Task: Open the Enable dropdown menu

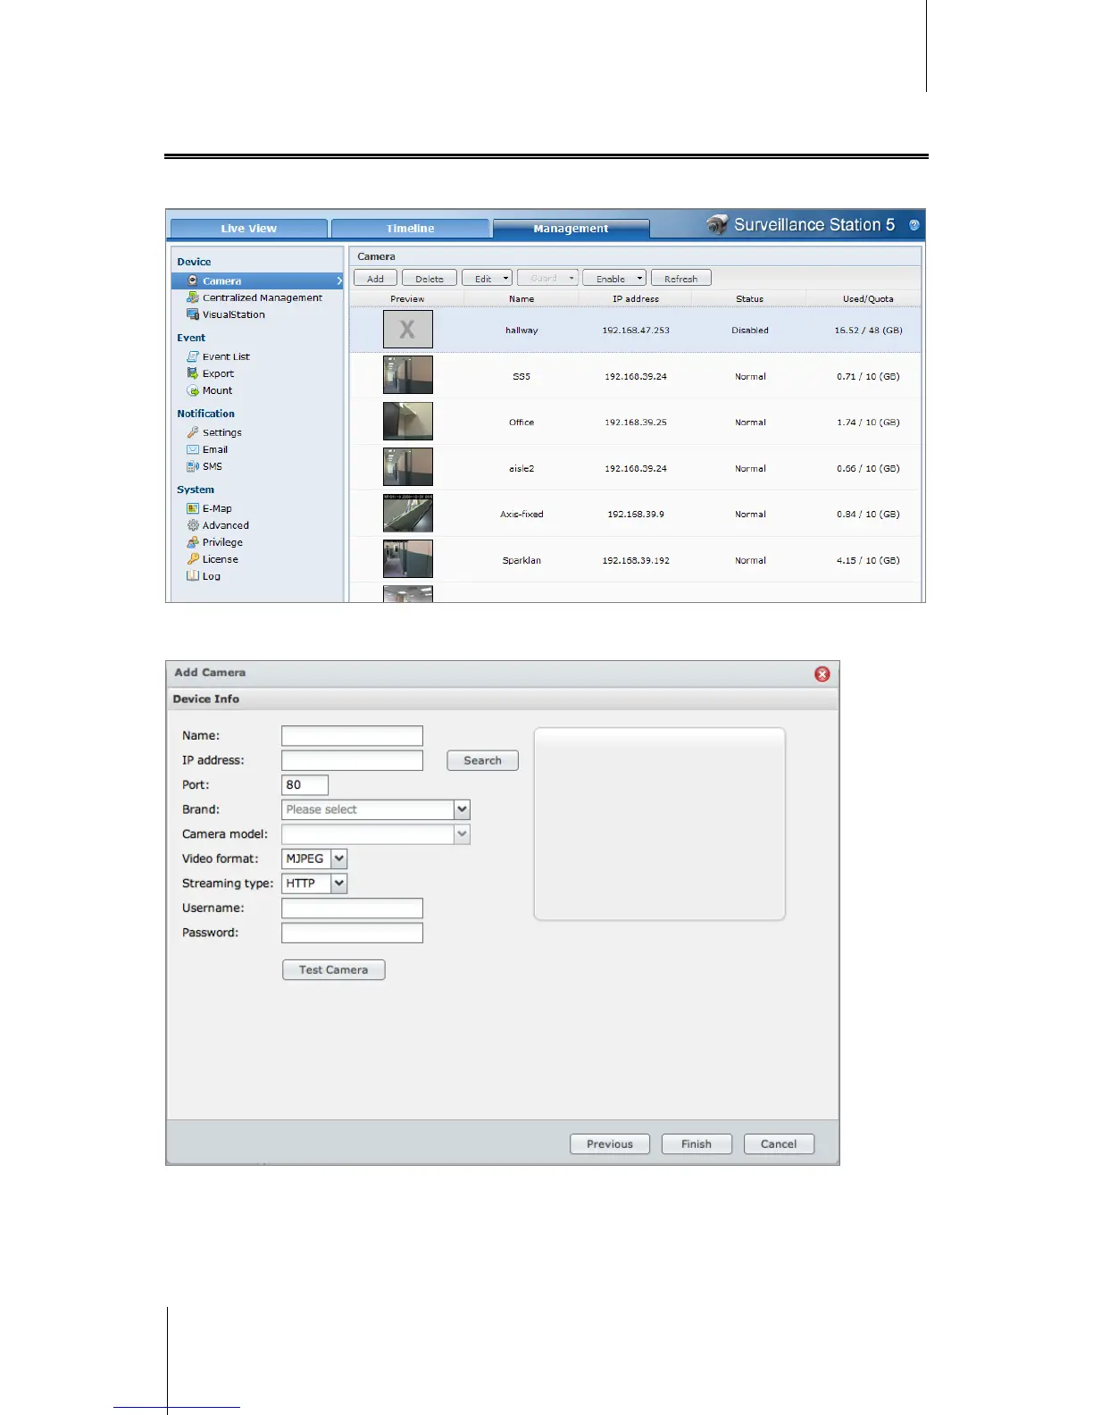Action: [x=614, y=279]
